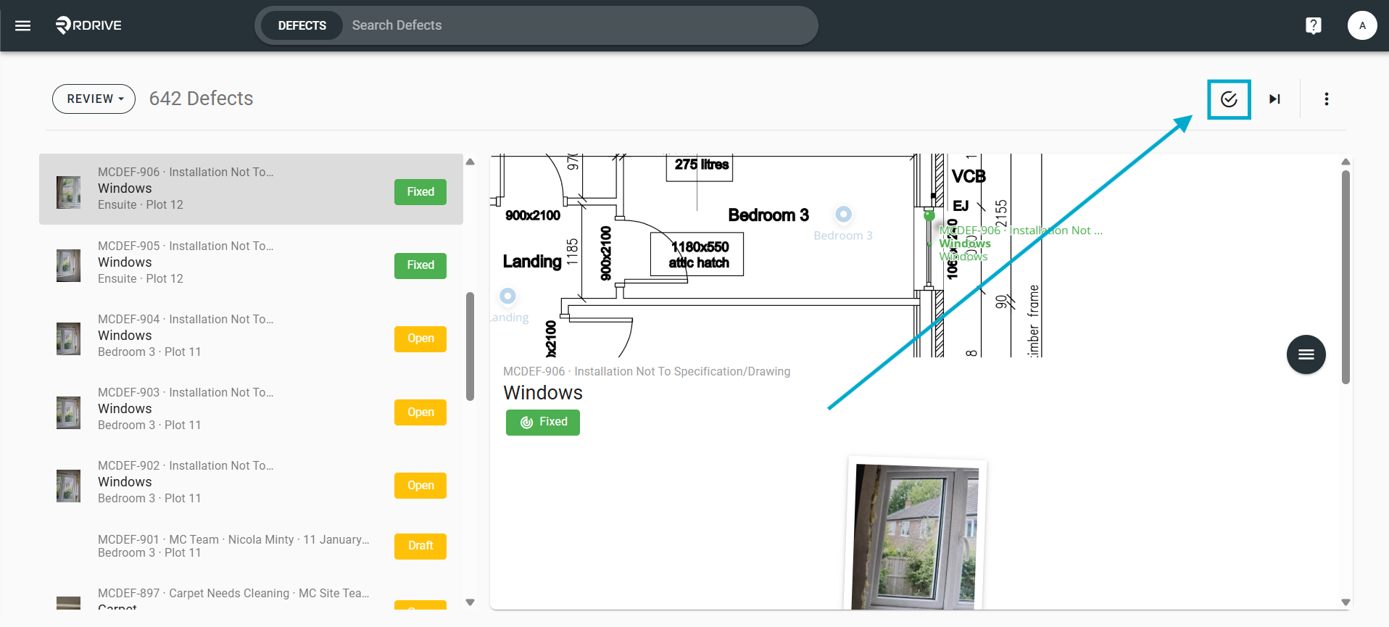
Task: Click defect list scroll down arrow
Action: click(x=470, y=602)
